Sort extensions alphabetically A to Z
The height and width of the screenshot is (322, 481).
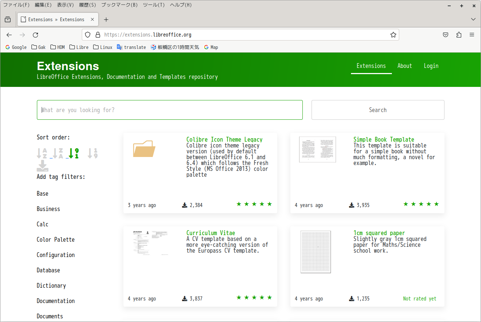click(x=42, y=153)
